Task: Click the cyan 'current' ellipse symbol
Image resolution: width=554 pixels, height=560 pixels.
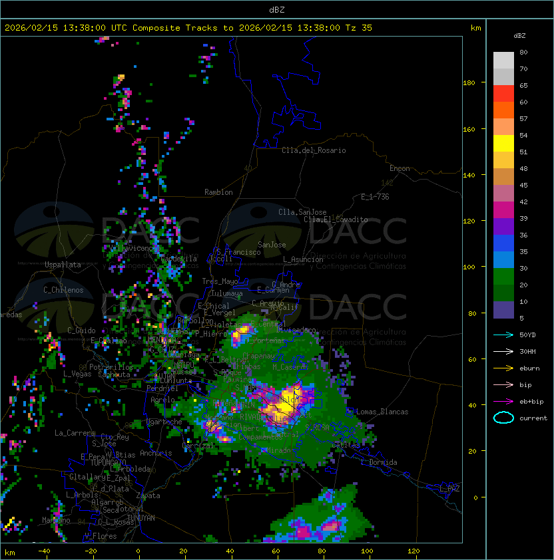Action: coord(503,418)
